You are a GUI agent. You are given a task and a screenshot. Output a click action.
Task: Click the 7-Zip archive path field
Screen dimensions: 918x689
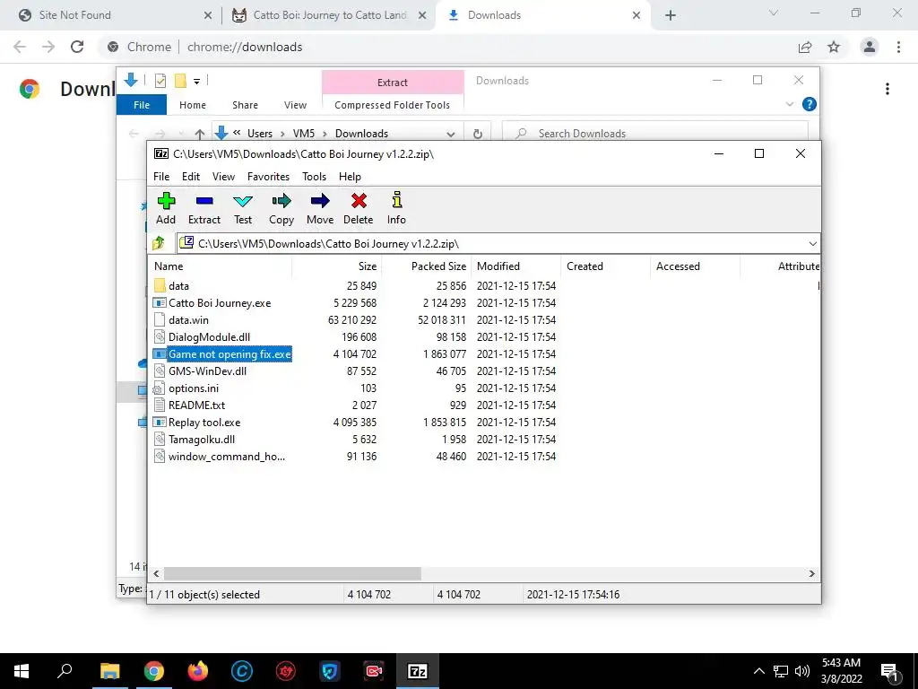point(492,243)
